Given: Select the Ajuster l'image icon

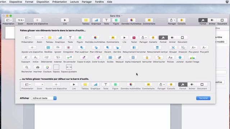Looking at the screenshot, I should pos(192,57).
